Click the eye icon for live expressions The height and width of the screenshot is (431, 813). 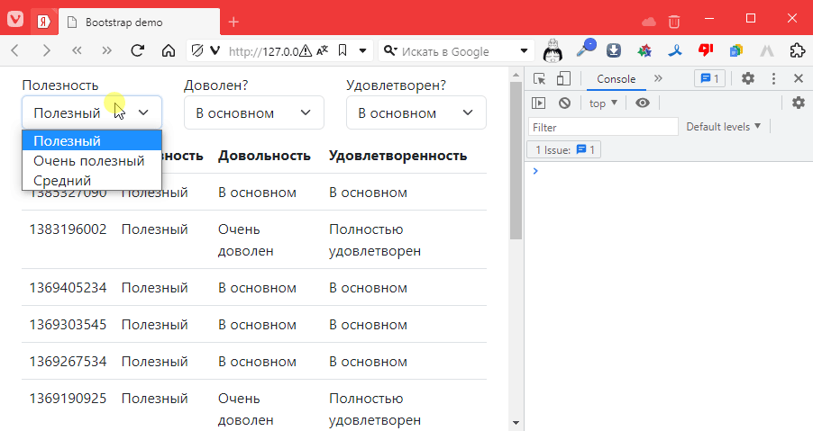pos(642,103)
